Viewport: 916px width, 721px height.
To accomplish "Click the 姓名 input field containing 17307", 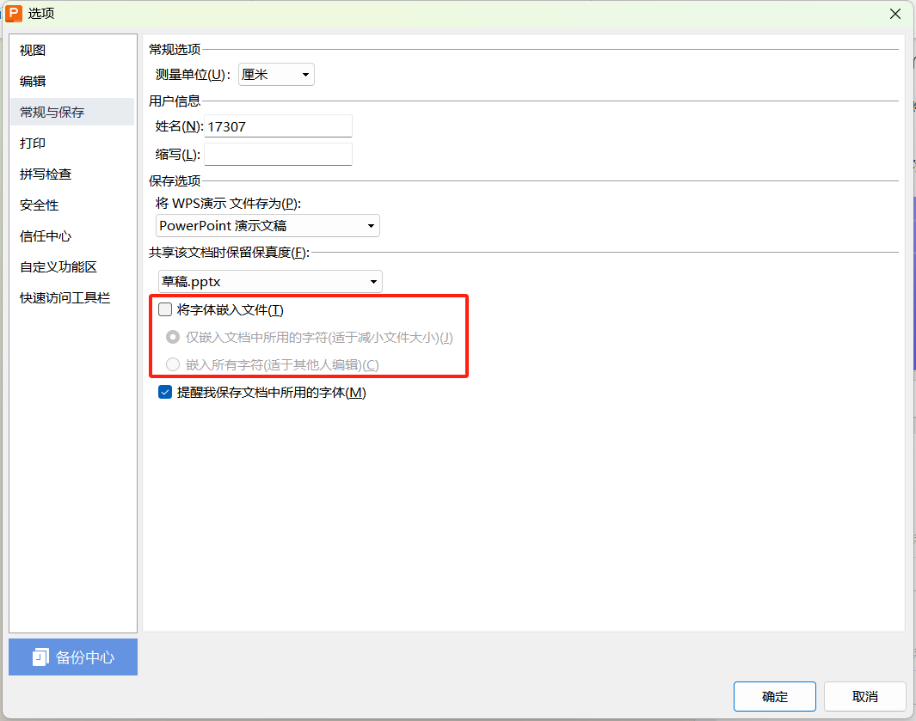I will click(x=278, y=126).
